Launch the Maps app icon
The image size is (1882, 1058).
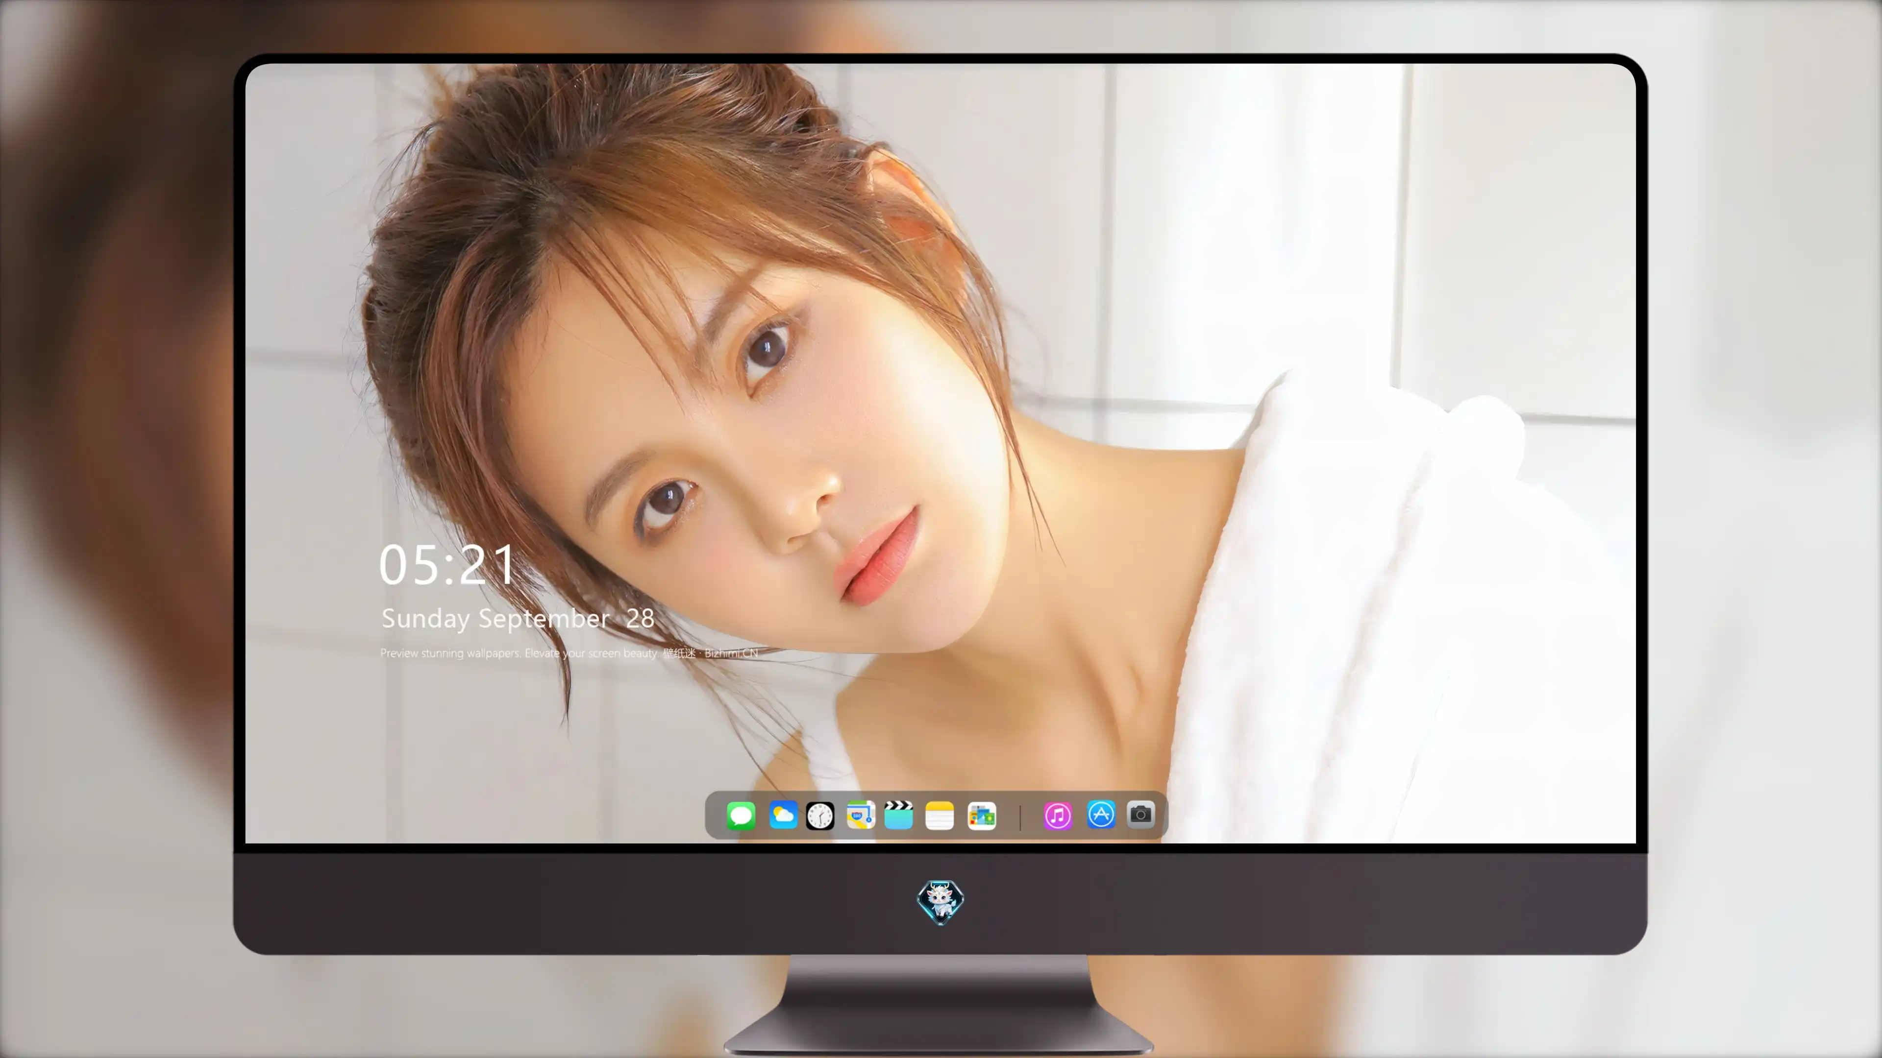pyautogui.click(x=861, y=815)
